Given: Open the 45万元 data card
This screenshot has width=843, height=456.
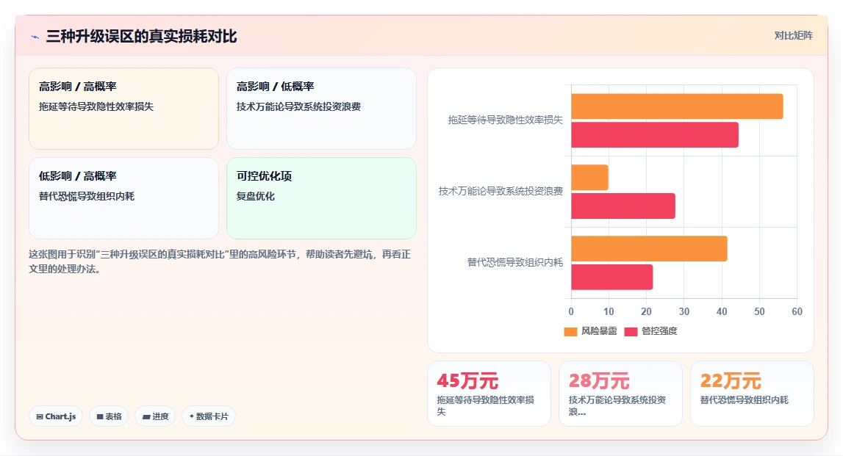Looking at the screenshot, I should click(489, 394).
